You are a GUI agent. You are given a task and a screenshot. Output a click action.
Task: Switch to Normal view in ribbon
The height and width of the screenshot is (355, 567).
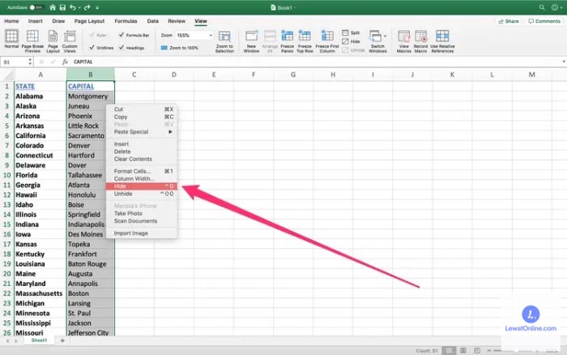click(11, 39)
